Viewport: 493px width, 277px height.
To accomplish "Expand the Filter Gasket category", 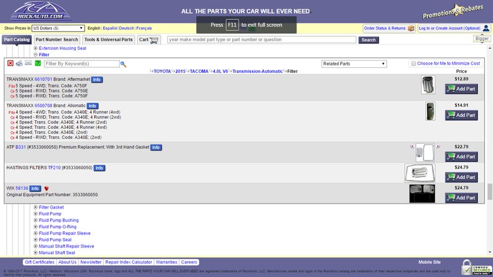I will (x=36, y=207).
